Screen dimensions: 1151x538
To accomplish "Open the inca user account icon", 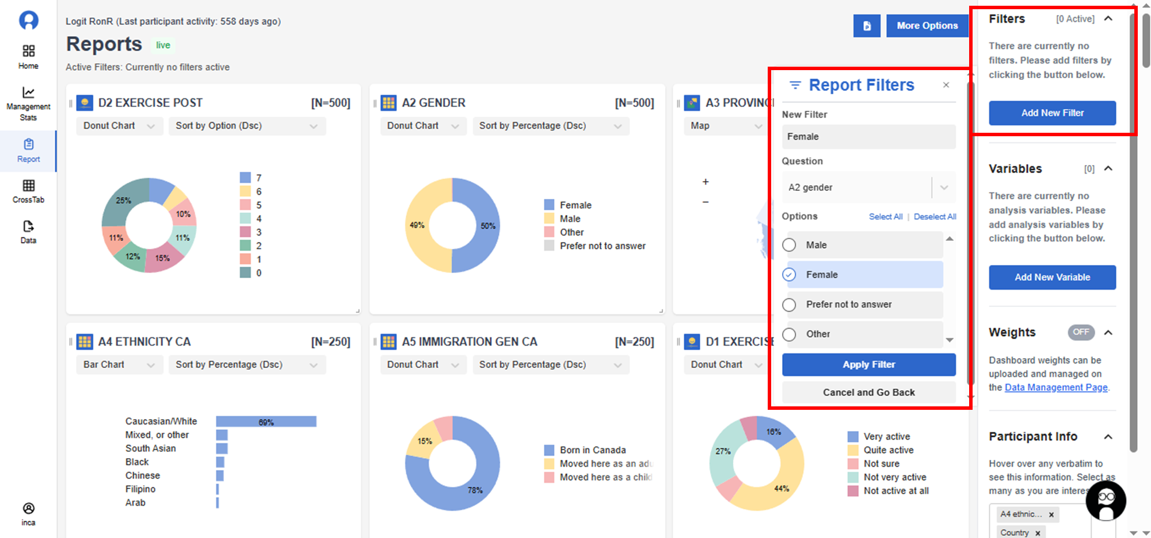I will 28,513.
